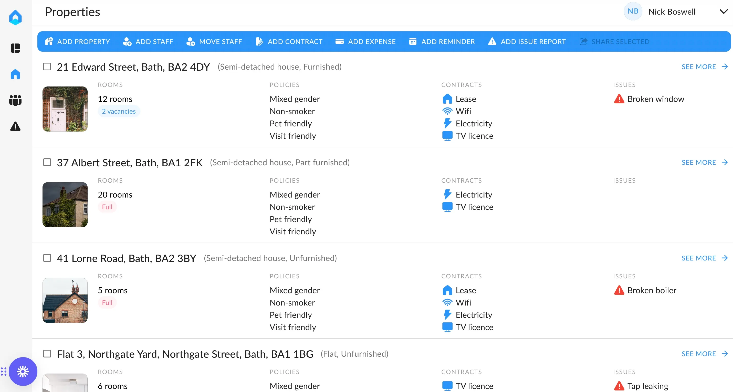Open the staff group sidebar icon

[x=15, y=100]
